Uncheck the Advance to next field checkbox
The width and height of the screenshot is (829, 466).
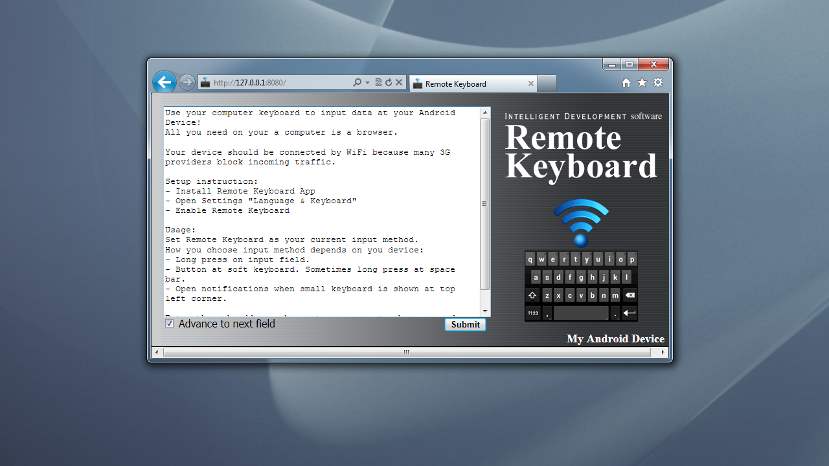(x=170, y=324)
